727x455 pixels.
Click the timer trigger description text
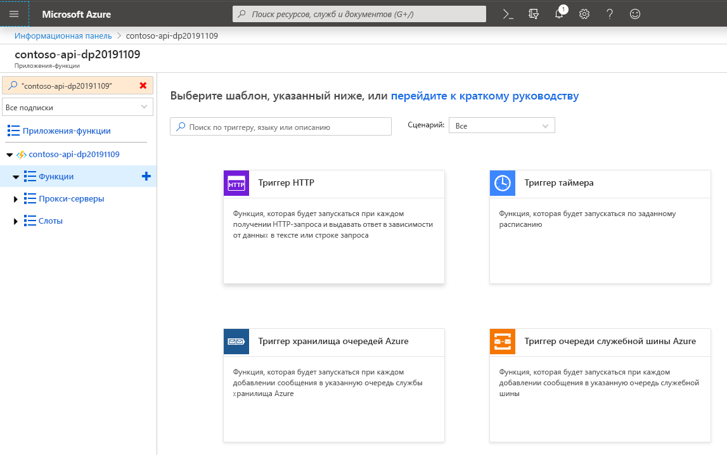(588, 219)
